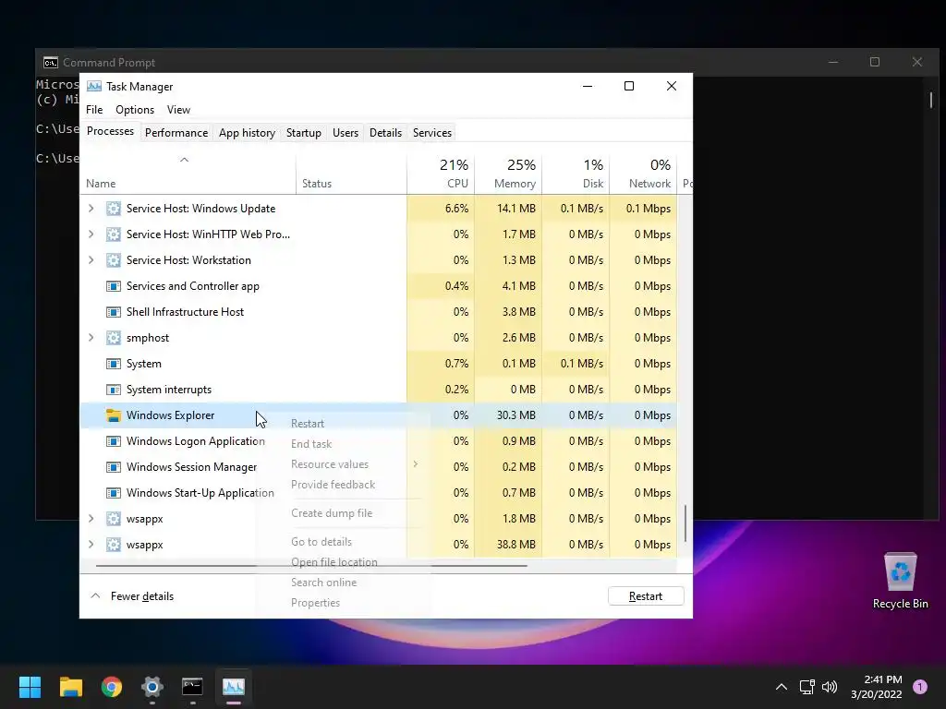The width and height of the screenshot is (946, 709).
Task: Switch to the Details tab
Action: click(x=385, y=133)
